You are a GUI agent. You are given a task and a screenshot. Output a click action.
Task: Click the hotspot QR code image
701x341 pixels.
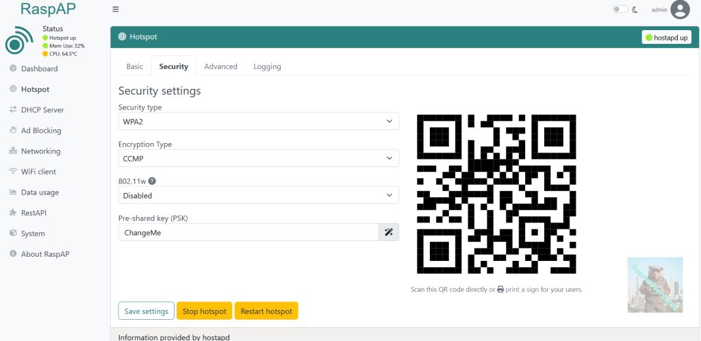click(496, 194)
